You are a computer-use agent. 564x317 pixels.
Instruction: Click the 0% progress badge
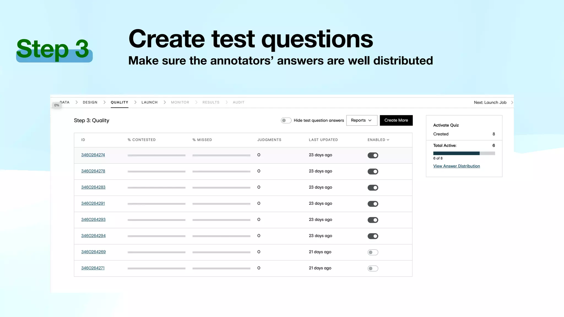click(57, 105)
